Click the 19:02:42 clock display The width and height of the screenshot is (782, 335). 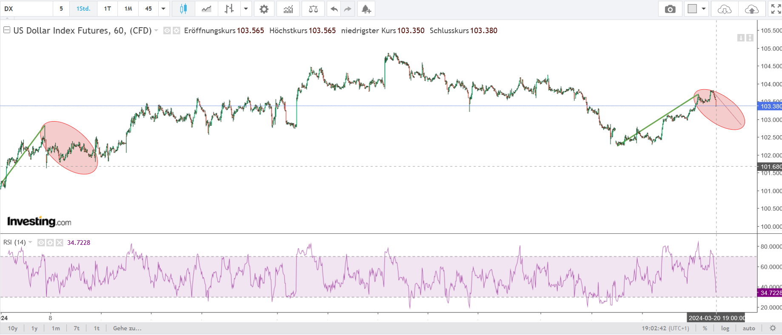tap(654, 328)
